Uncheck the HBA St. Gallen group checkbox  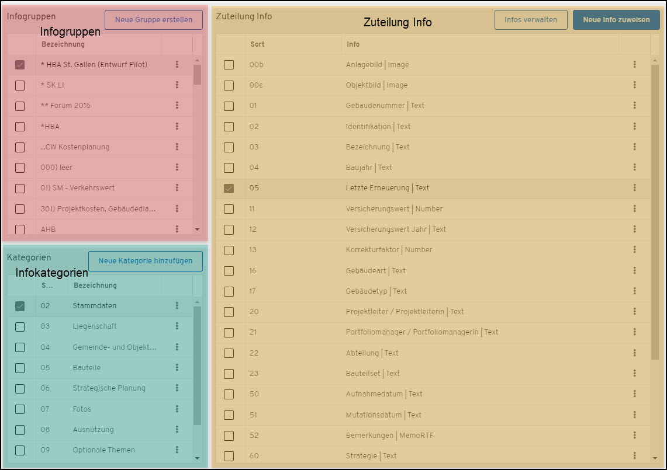pyautogui.click(x=20, y=65)
